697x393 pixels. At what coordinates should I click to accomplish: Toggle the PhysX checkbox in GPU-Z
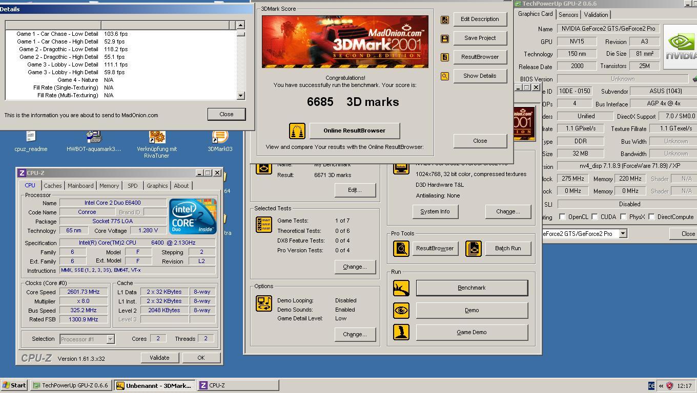click(623, 217)
